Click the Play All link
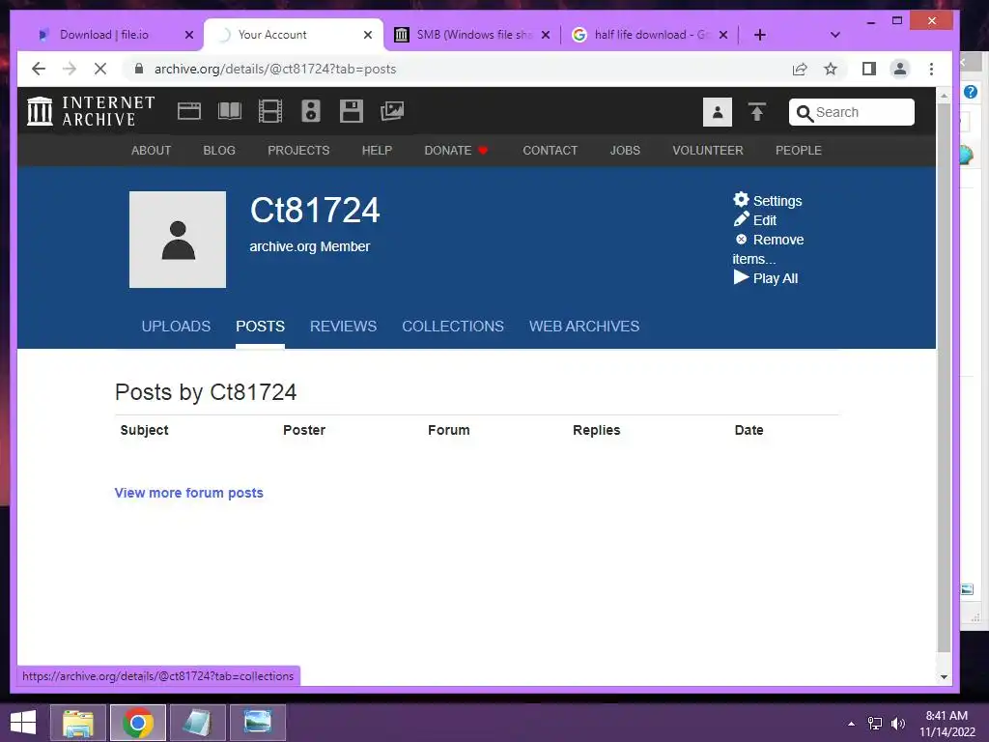989x742 pixels. 766,278
